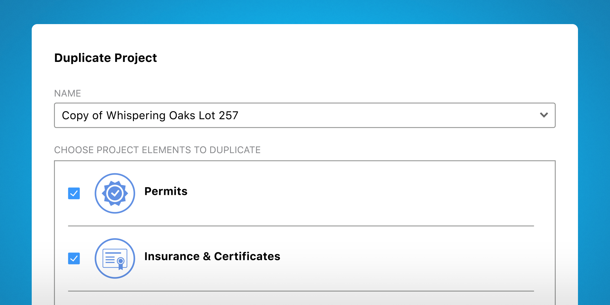610x305 pixels.
Task: Click the circular icon next to Insurance & Certificates
Action: (x=115, y=258)
